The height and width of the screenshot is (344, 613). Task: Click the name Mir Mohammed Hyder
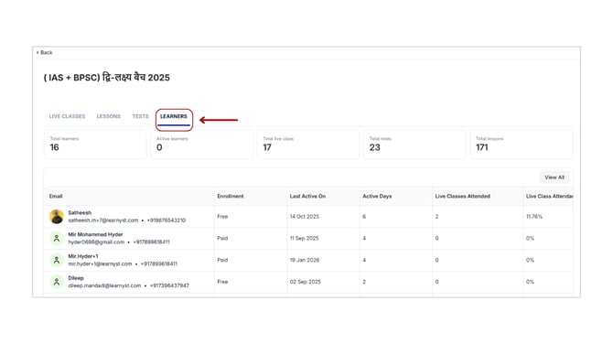coord(95,234)
